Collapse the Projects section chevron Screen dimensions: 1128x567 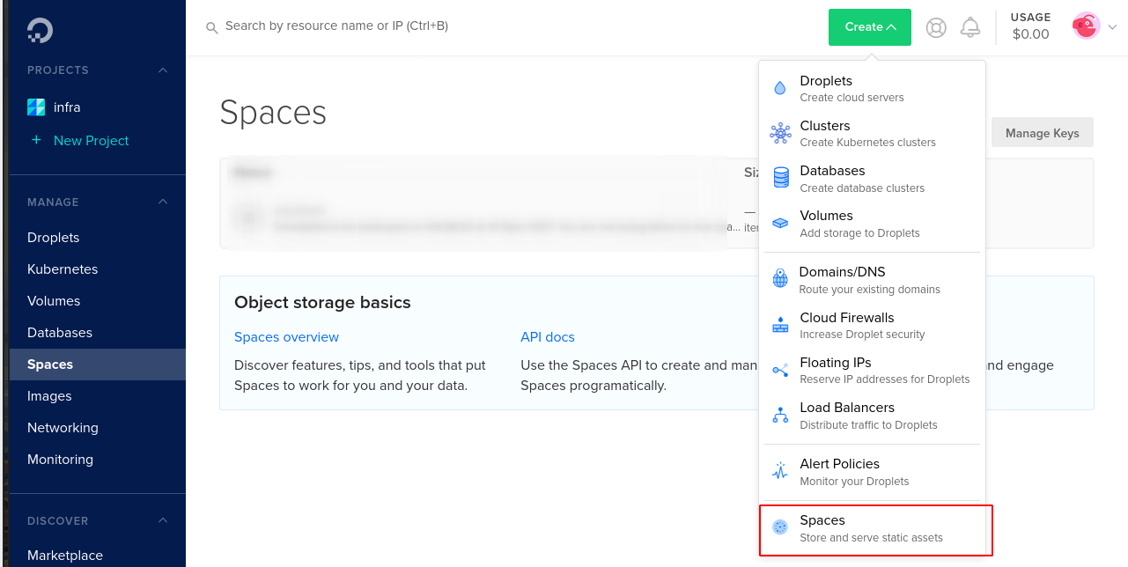[163, 70]
